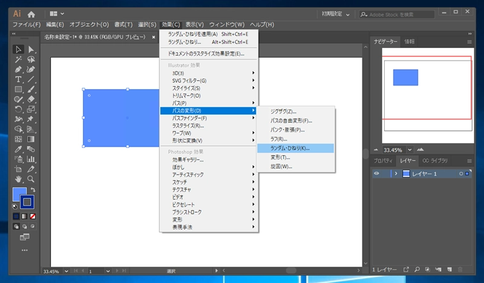Select the Puppet Warp pin tool
484x283 pixels.
click(31, 119)
